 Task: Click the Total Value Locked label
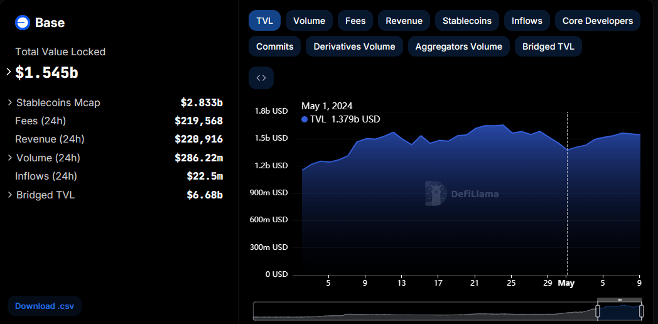coord(60,52)
